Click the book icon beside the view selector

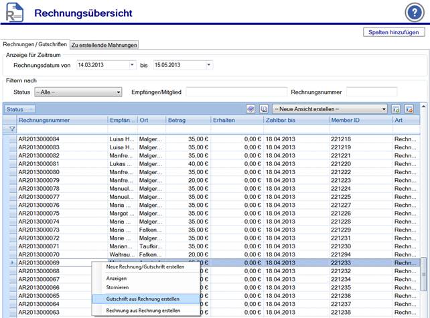(264, 109)
